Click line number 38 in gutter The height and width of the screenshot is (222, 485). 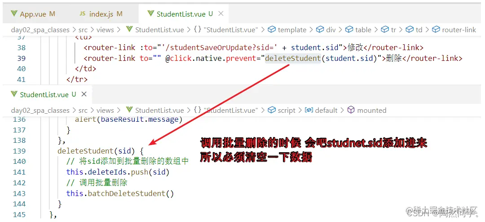(22, 47)
